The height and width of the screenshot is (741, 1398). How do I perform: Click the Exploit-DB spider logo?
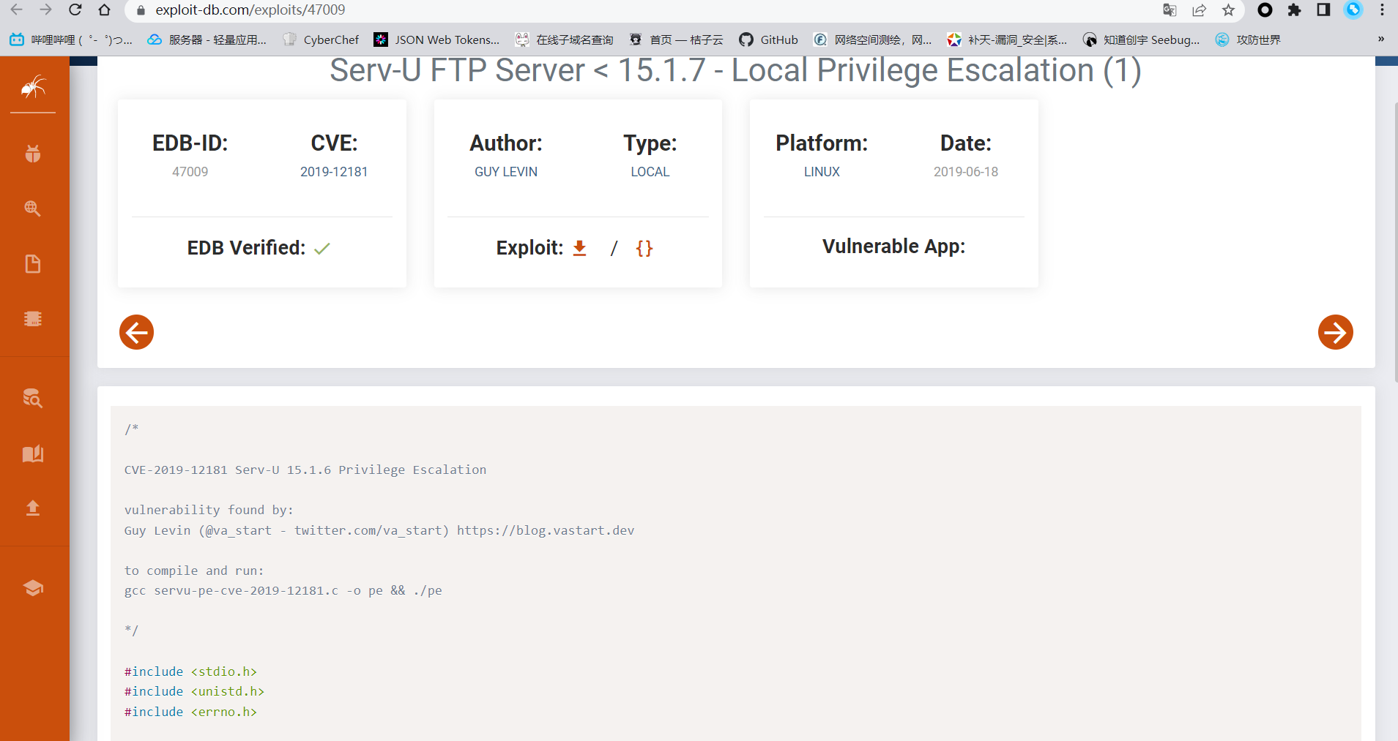[x=33, y=87]
